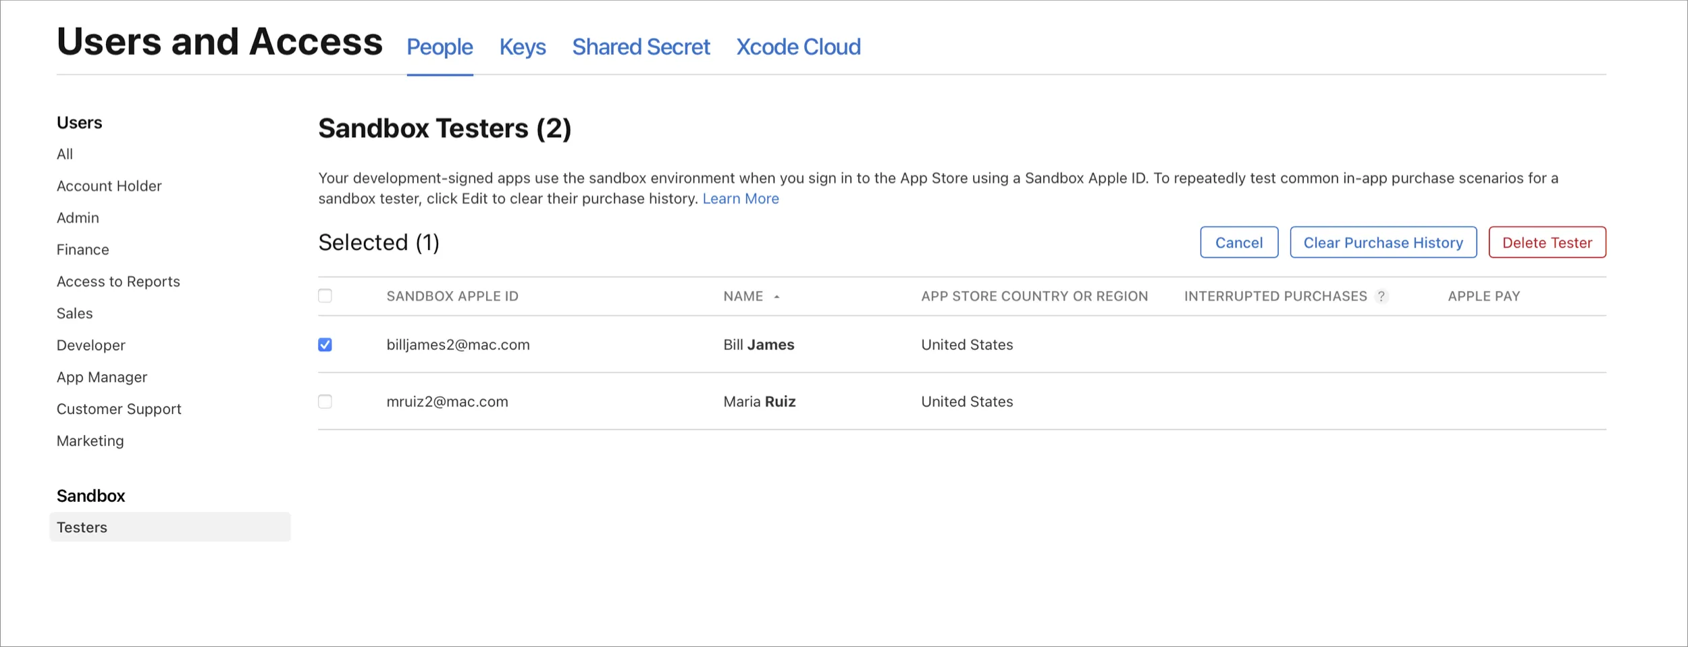
Task: Open Access to Reports user list
Action: pos(118,282)
